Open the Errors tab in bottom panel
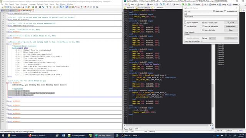This screenshot has width=246, height=138. [x=136, y=129]
